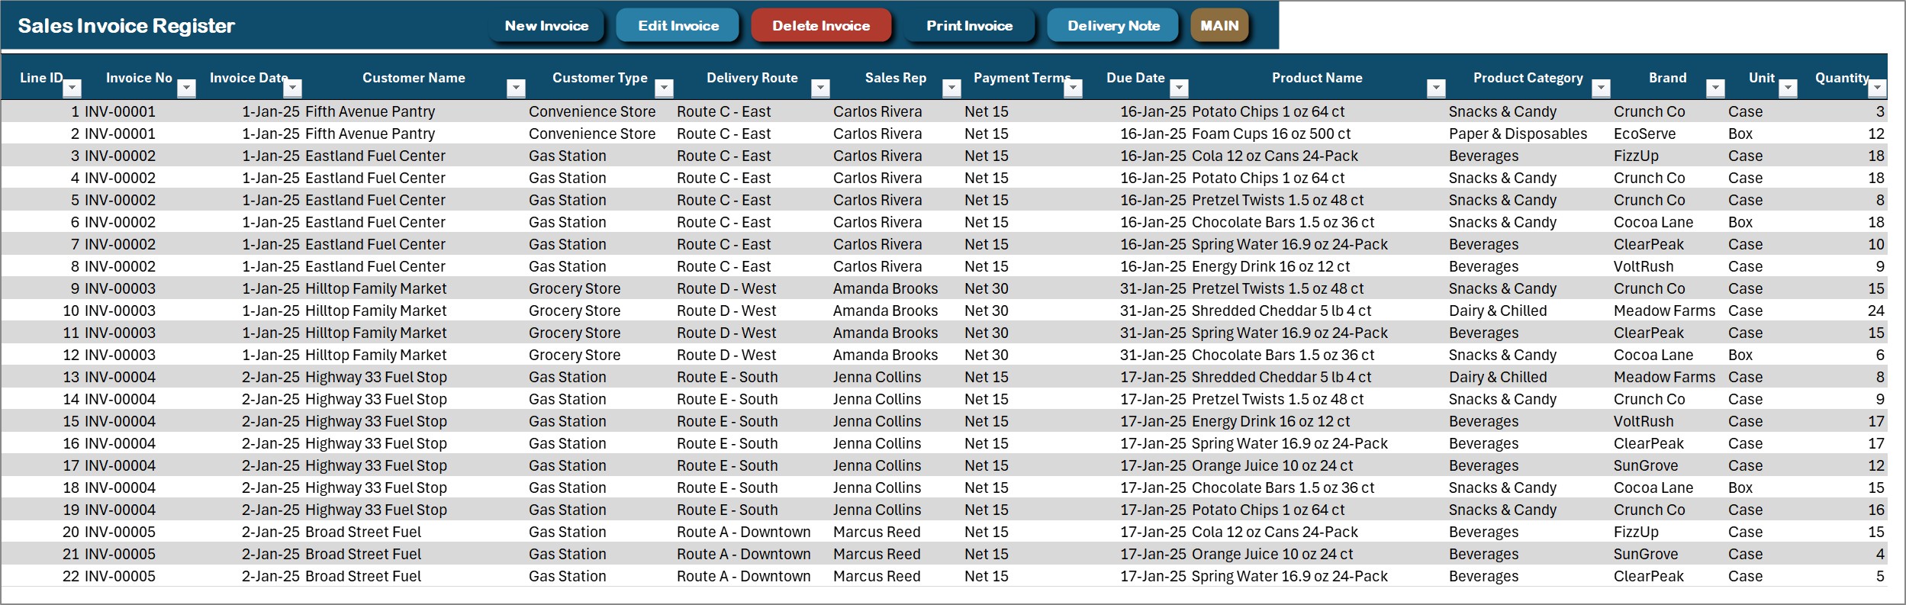Select Grocery Store in line 11
This screenshot has height=605, width=1906.
click(575, 333)
